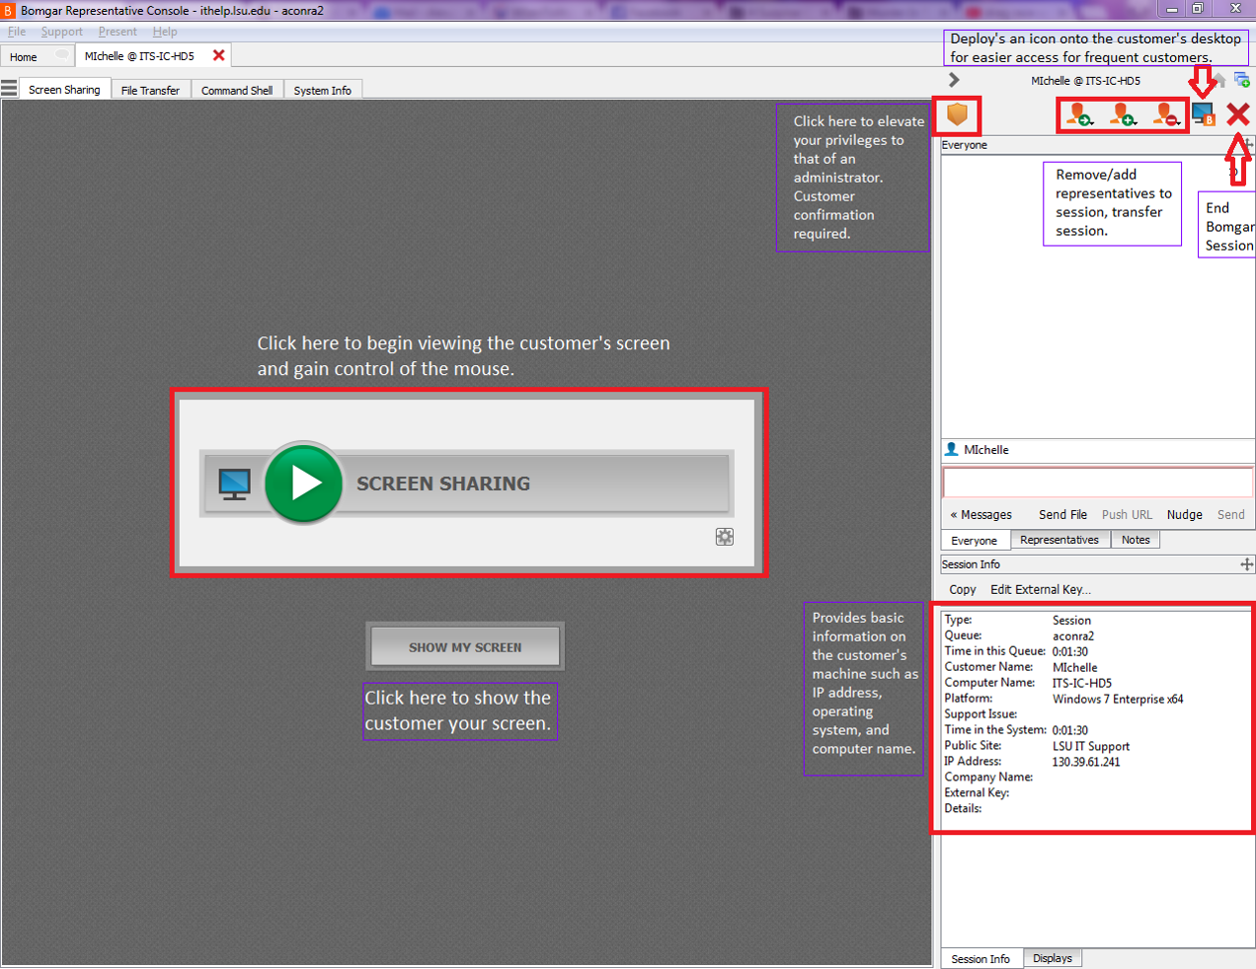Click the user icon next to MIchelle
This screenshot has width=1256, height=969.
pos(952,449)
